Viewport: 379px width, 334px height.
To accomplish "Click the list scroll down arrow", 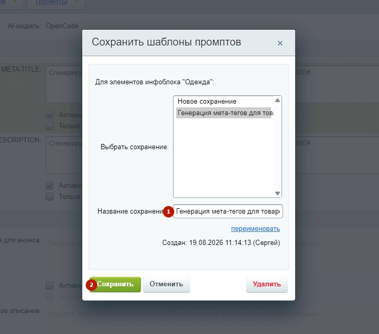I will (x=277, y=193).
